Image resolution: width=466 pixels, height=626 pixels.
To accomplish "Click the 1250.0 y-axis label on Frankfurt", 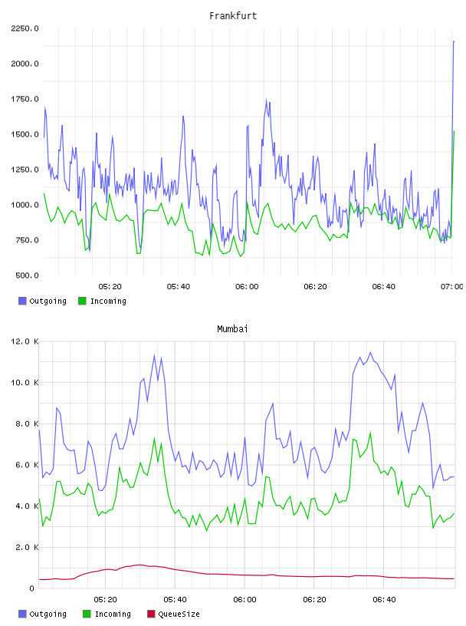I will 25,170.
